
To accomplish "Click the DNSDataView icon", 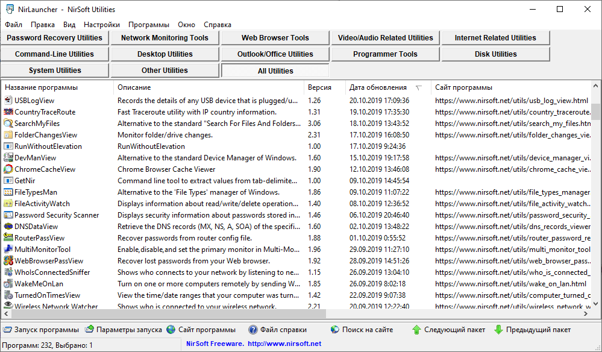I will [8, 227].
